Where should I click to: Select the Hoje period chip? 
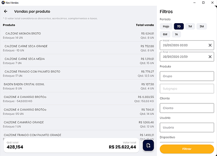(x=166, y=26)
